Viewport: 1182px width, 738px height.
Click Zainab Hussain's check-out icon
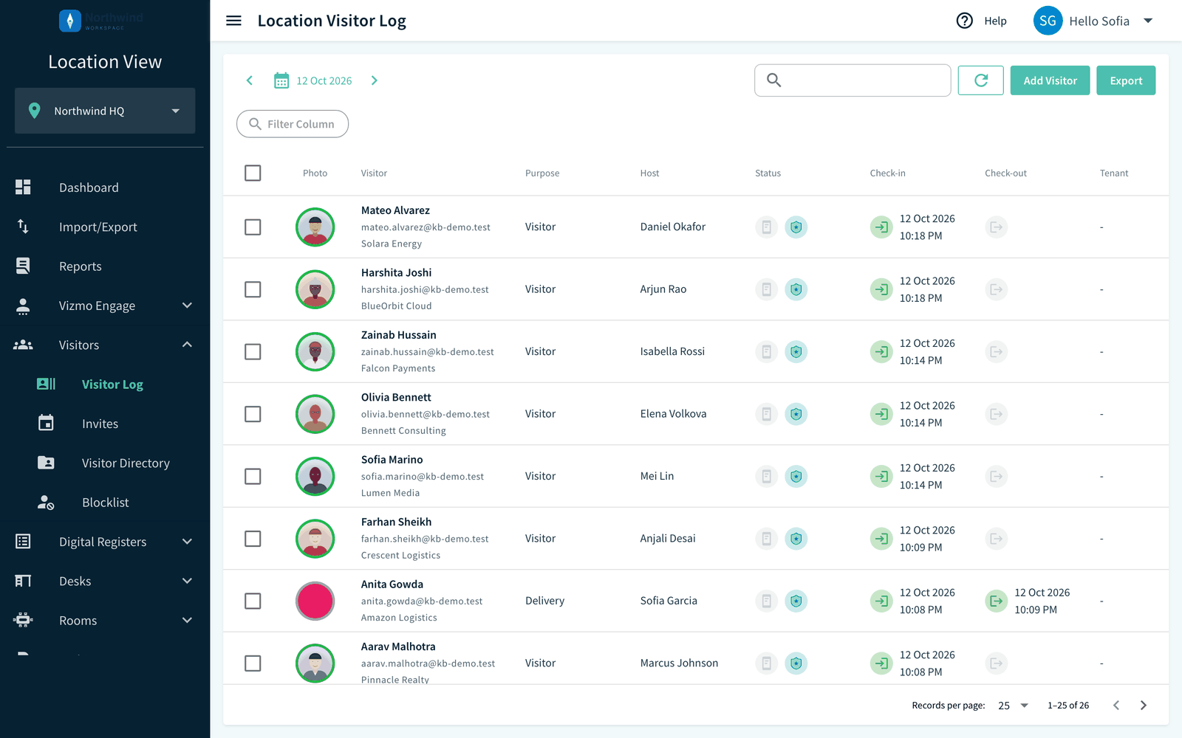pyautogui.click(x=996, y=352)
